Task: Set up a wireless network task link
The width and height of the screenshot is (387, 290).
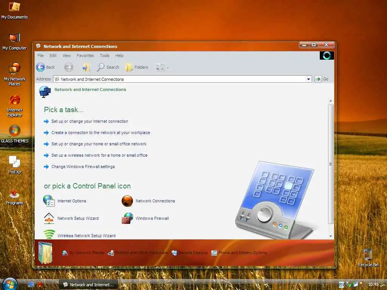Action: 99,155
